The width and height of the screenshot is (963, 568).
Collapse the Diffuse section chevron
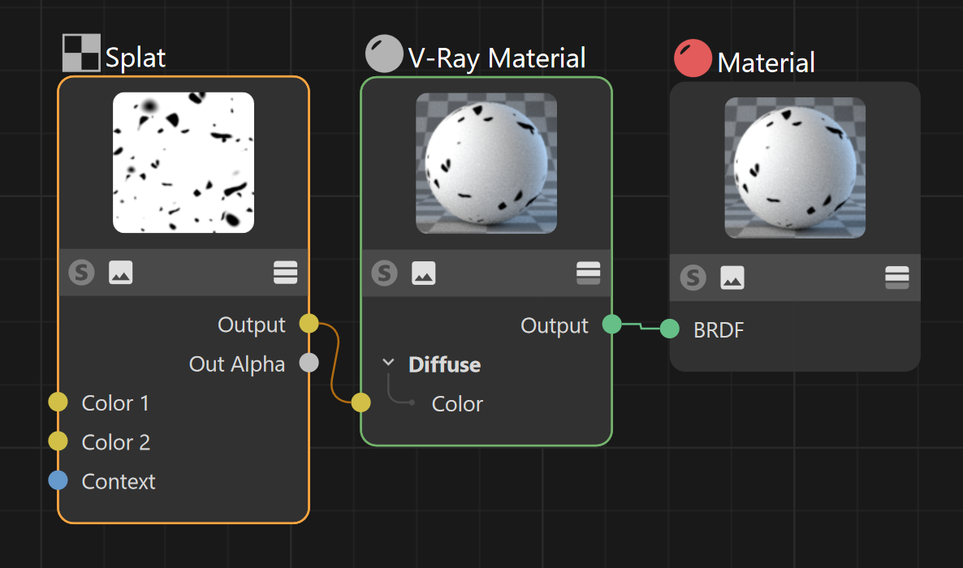tap(388, 362)
